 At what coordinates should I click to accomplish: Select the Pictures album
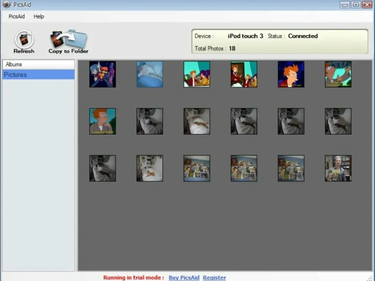coord(38,74)
